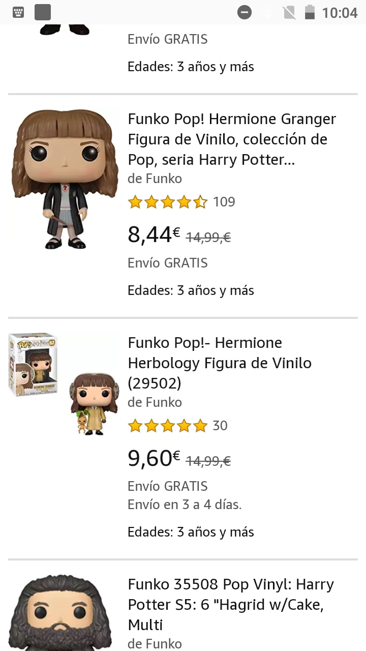
Task: Tap the gray square notification icon
Action: pos(43,12)
